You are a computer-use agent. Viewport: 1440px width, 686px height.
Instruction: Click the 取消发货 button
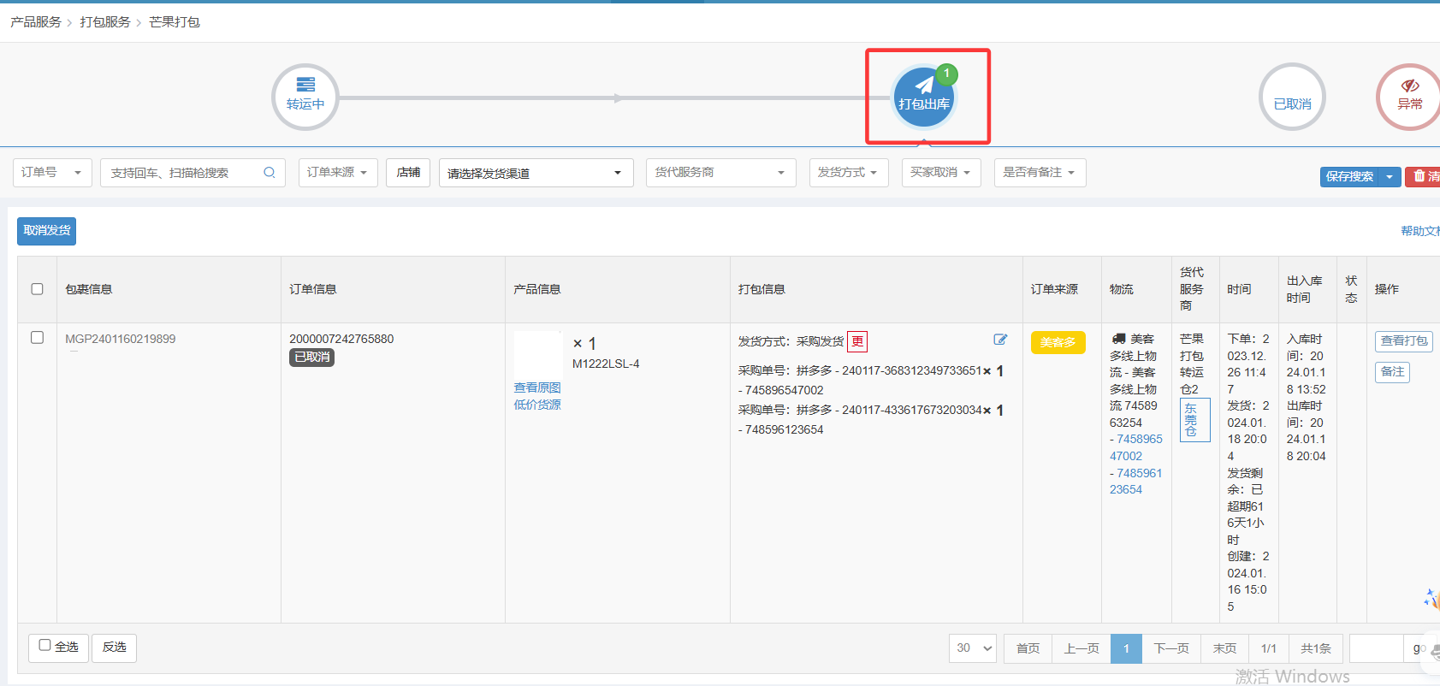(x=47, y=231)
